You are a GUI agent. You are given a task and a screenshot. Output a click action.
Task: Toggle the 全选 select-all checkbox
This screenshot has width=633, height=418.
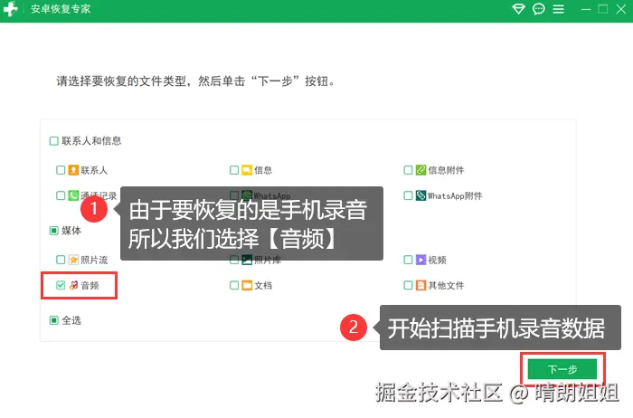[x=53, y=320]
